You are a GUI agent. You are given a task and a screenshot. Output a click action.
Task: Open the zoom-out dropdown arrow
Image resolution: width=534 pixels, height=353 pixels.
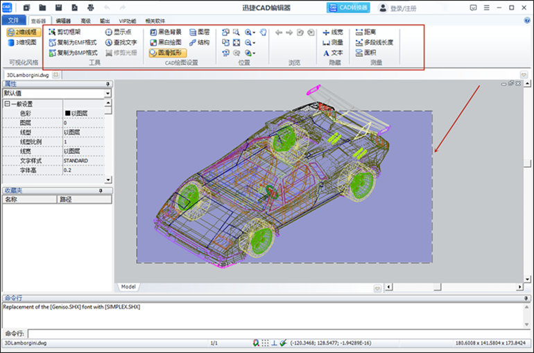coord(254,43)
